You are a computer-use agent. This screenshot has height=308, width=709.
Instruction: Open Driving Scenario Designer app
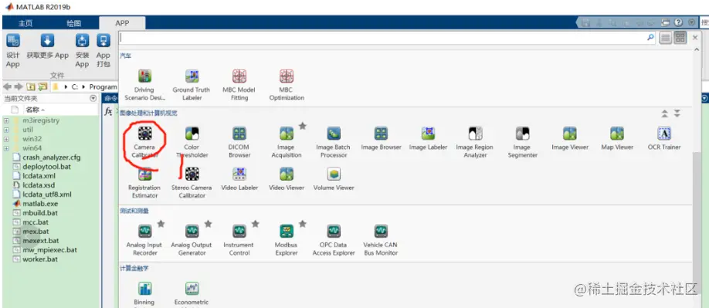pos(144,84)
